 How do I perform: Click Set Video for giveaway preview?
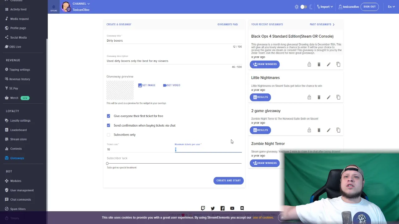(x=171, y=85)
